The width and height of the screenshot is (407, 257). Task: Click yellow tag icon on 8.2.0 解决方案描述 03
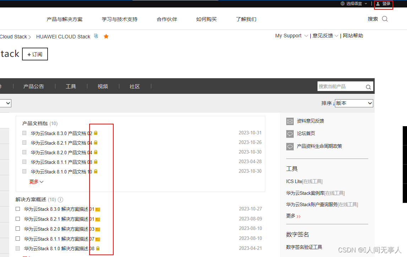[x=98, y=229]
